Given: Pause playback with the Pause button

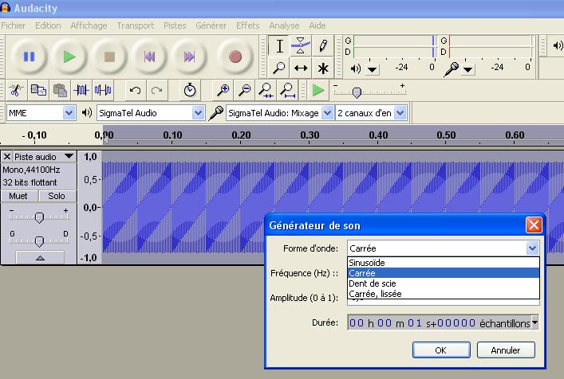Looking at the screenshot, I should [x=29, y=57].
